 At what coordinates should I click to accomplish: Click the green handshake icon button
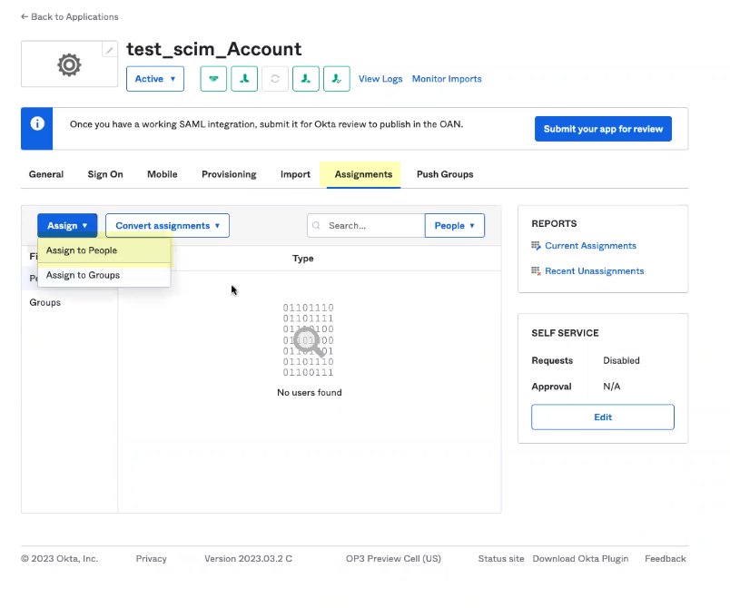[x=213, y=79]
